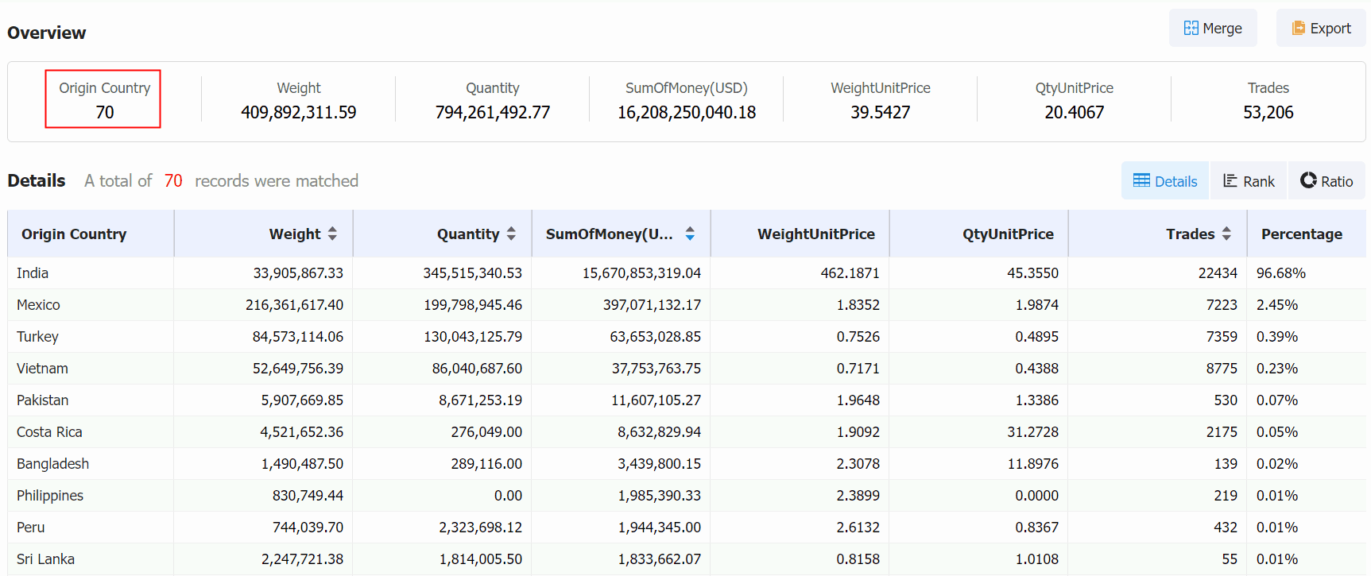Sort by SumOfMoney column arrows
Screen dimensions: 1371x576
(690, 234)
